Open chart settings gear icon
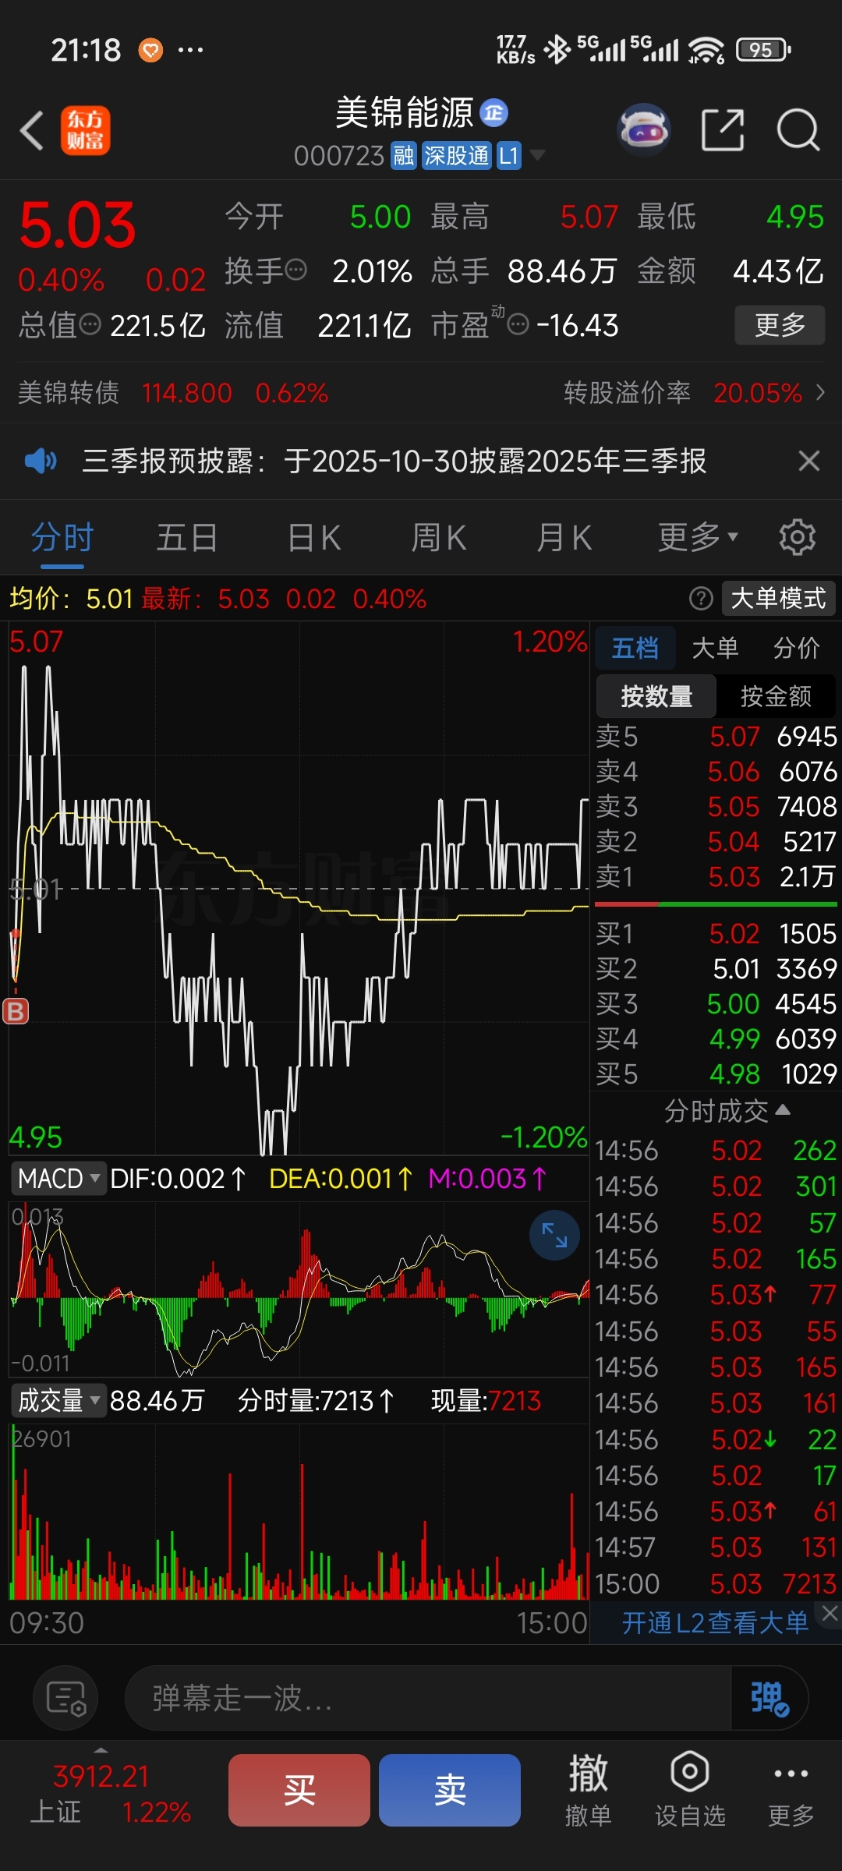Viewport: 842px width, 1871px height. [798, 537]
